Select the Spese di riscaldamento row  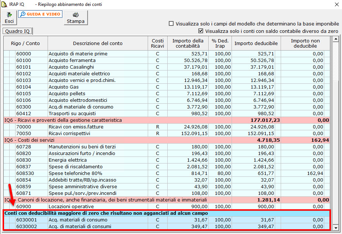167,167
